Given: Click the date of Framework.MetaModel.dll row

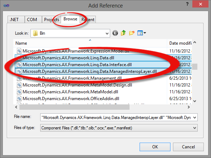Looking at the screenshot, I should pos(180,92).
